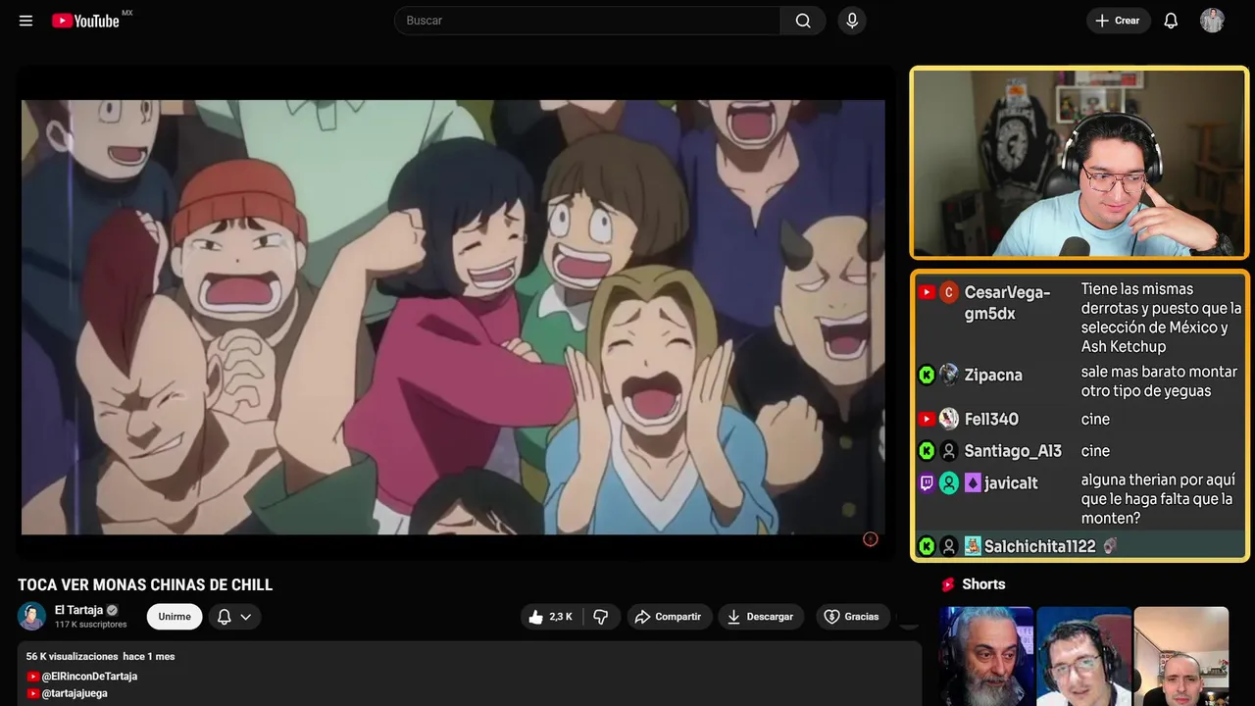Click Kick platform icon beside Zipacna

click(927, 375)
